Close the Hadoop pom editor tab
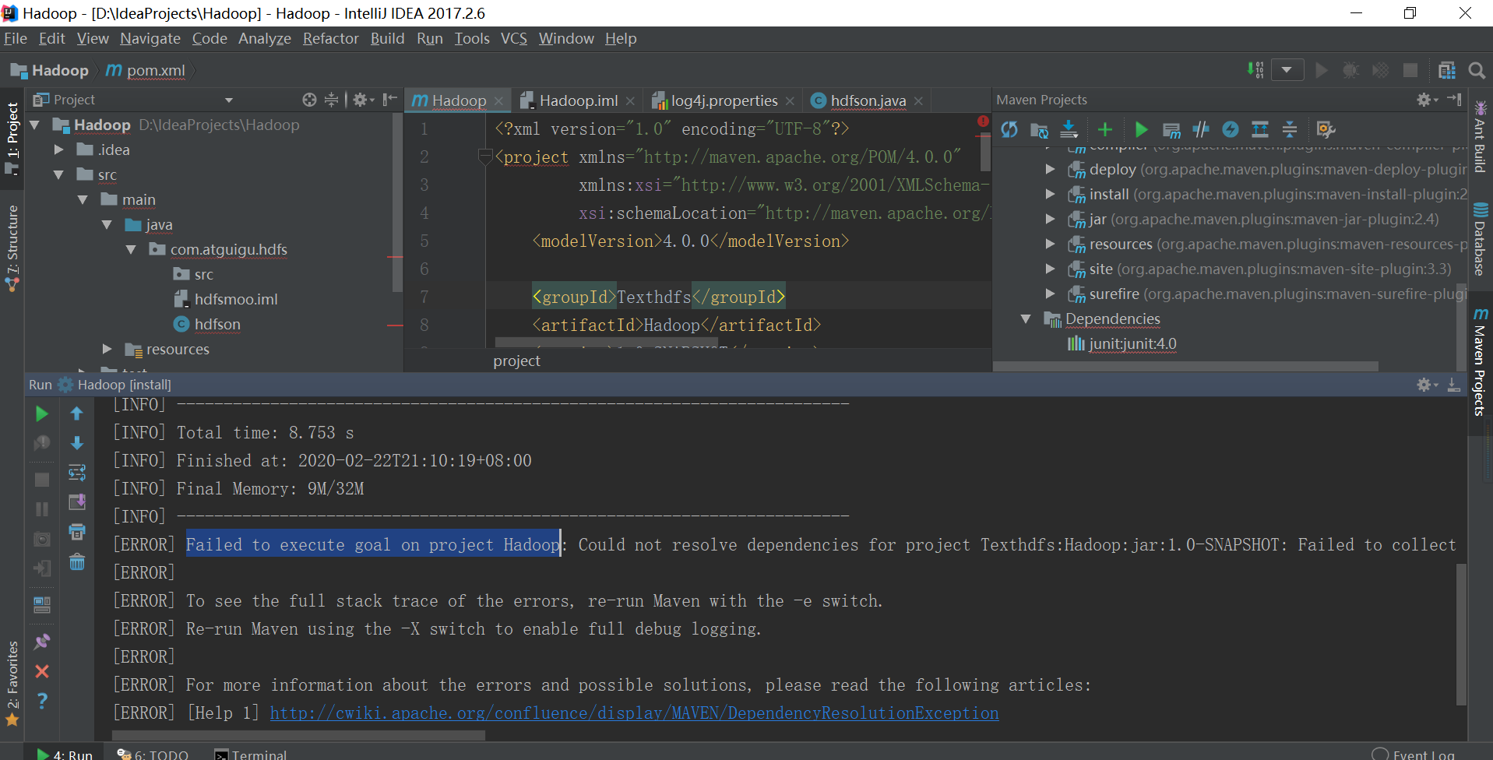Viewport: 1493px width, 760px height. coord(498,101)
